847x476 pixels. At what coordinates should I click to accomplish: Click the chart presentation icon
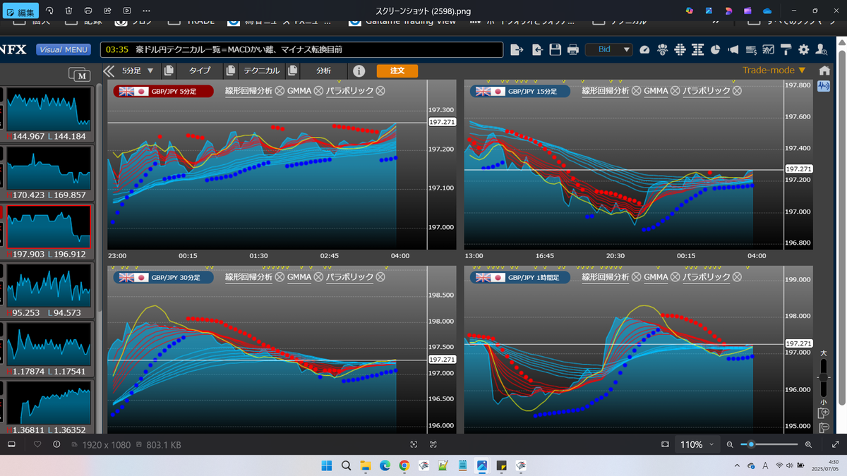click(x=768, y=50)
